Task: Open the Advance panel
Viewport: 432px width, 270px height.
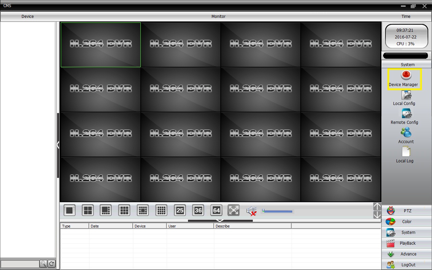Action: click(x=407, y=254)
